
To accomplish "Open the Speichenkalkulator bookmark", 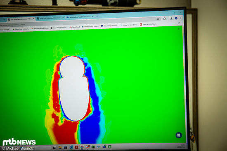I will (148, 24).
